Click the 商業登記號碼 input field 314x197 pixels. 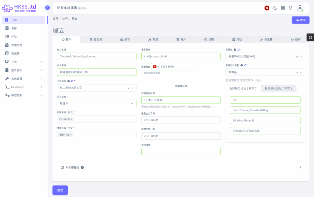181,100
